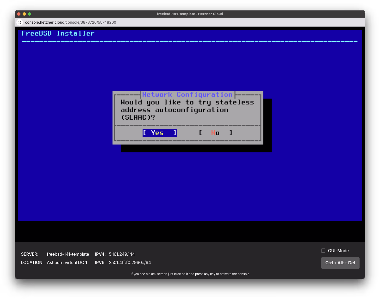The width and height of the screenshot is (380, 299).
Task: Click the highlighted Yes option in dialog
Action: coord(160,133)
